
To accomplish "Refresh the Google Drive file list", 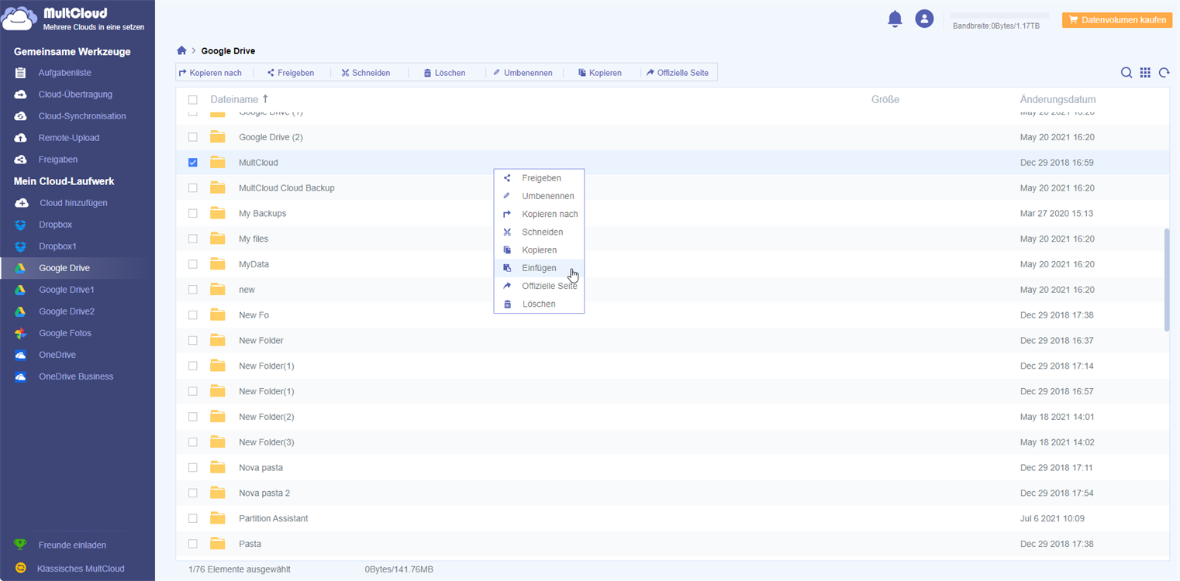I will [1164, 73].
